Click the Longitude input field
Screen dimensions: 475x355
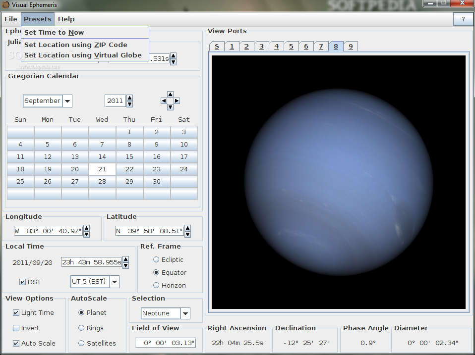49,231
